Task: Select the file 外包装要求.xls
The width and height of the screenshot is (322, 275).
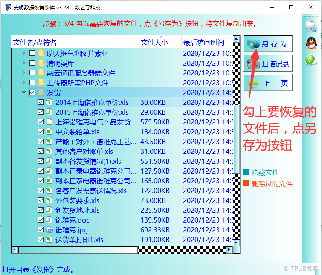Action: pyautogui.click(x=78, y=200)
